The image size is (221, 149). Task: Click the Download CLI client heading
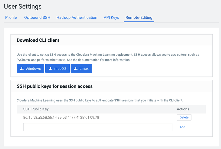[38, 40]
